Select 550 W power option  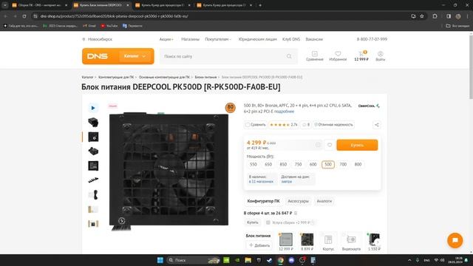click(253, 164)
